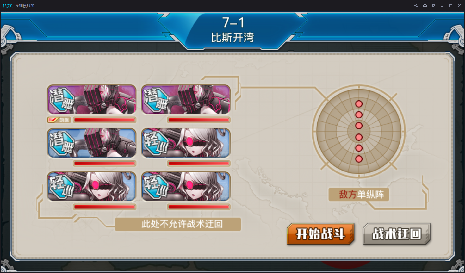Viewport: 465px width, 273px height.
Task: Click the 开始战斗 start battle button
Action: tap(320, 234)
